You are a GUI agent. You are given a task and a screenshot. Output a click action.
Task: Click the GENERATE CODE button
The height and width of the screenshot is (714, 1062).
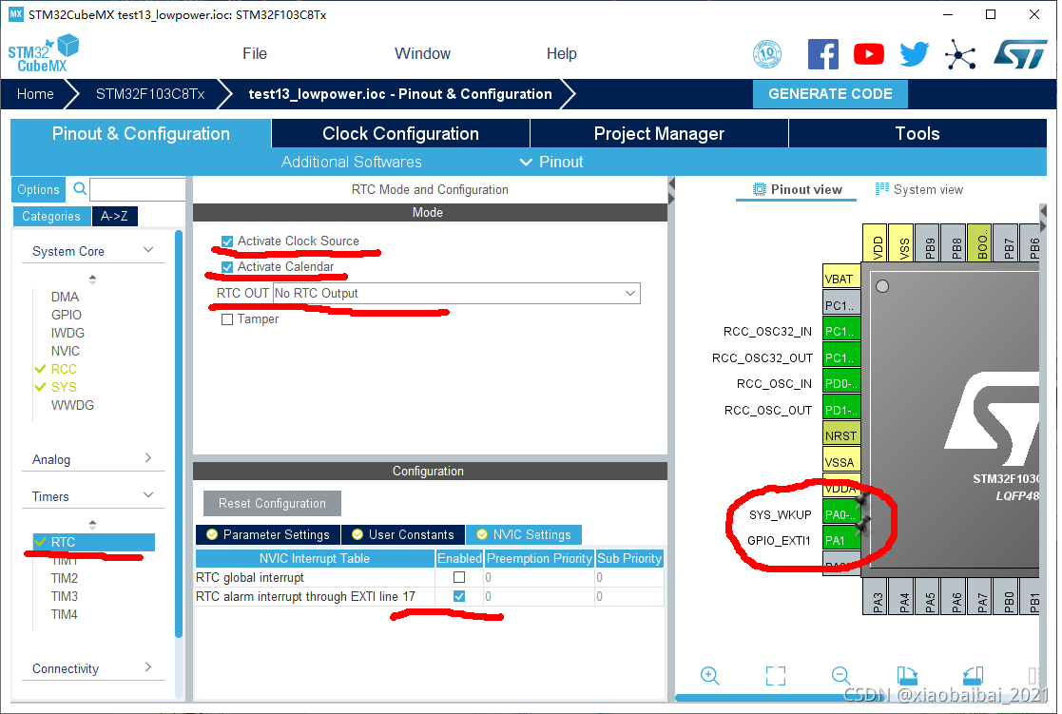coord(830,94)
